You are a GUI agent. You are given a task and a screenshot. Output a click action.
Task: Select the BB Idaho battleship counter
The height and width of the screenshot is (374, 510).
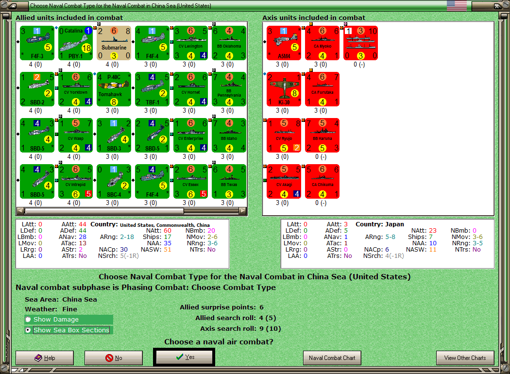click(229, 136)
